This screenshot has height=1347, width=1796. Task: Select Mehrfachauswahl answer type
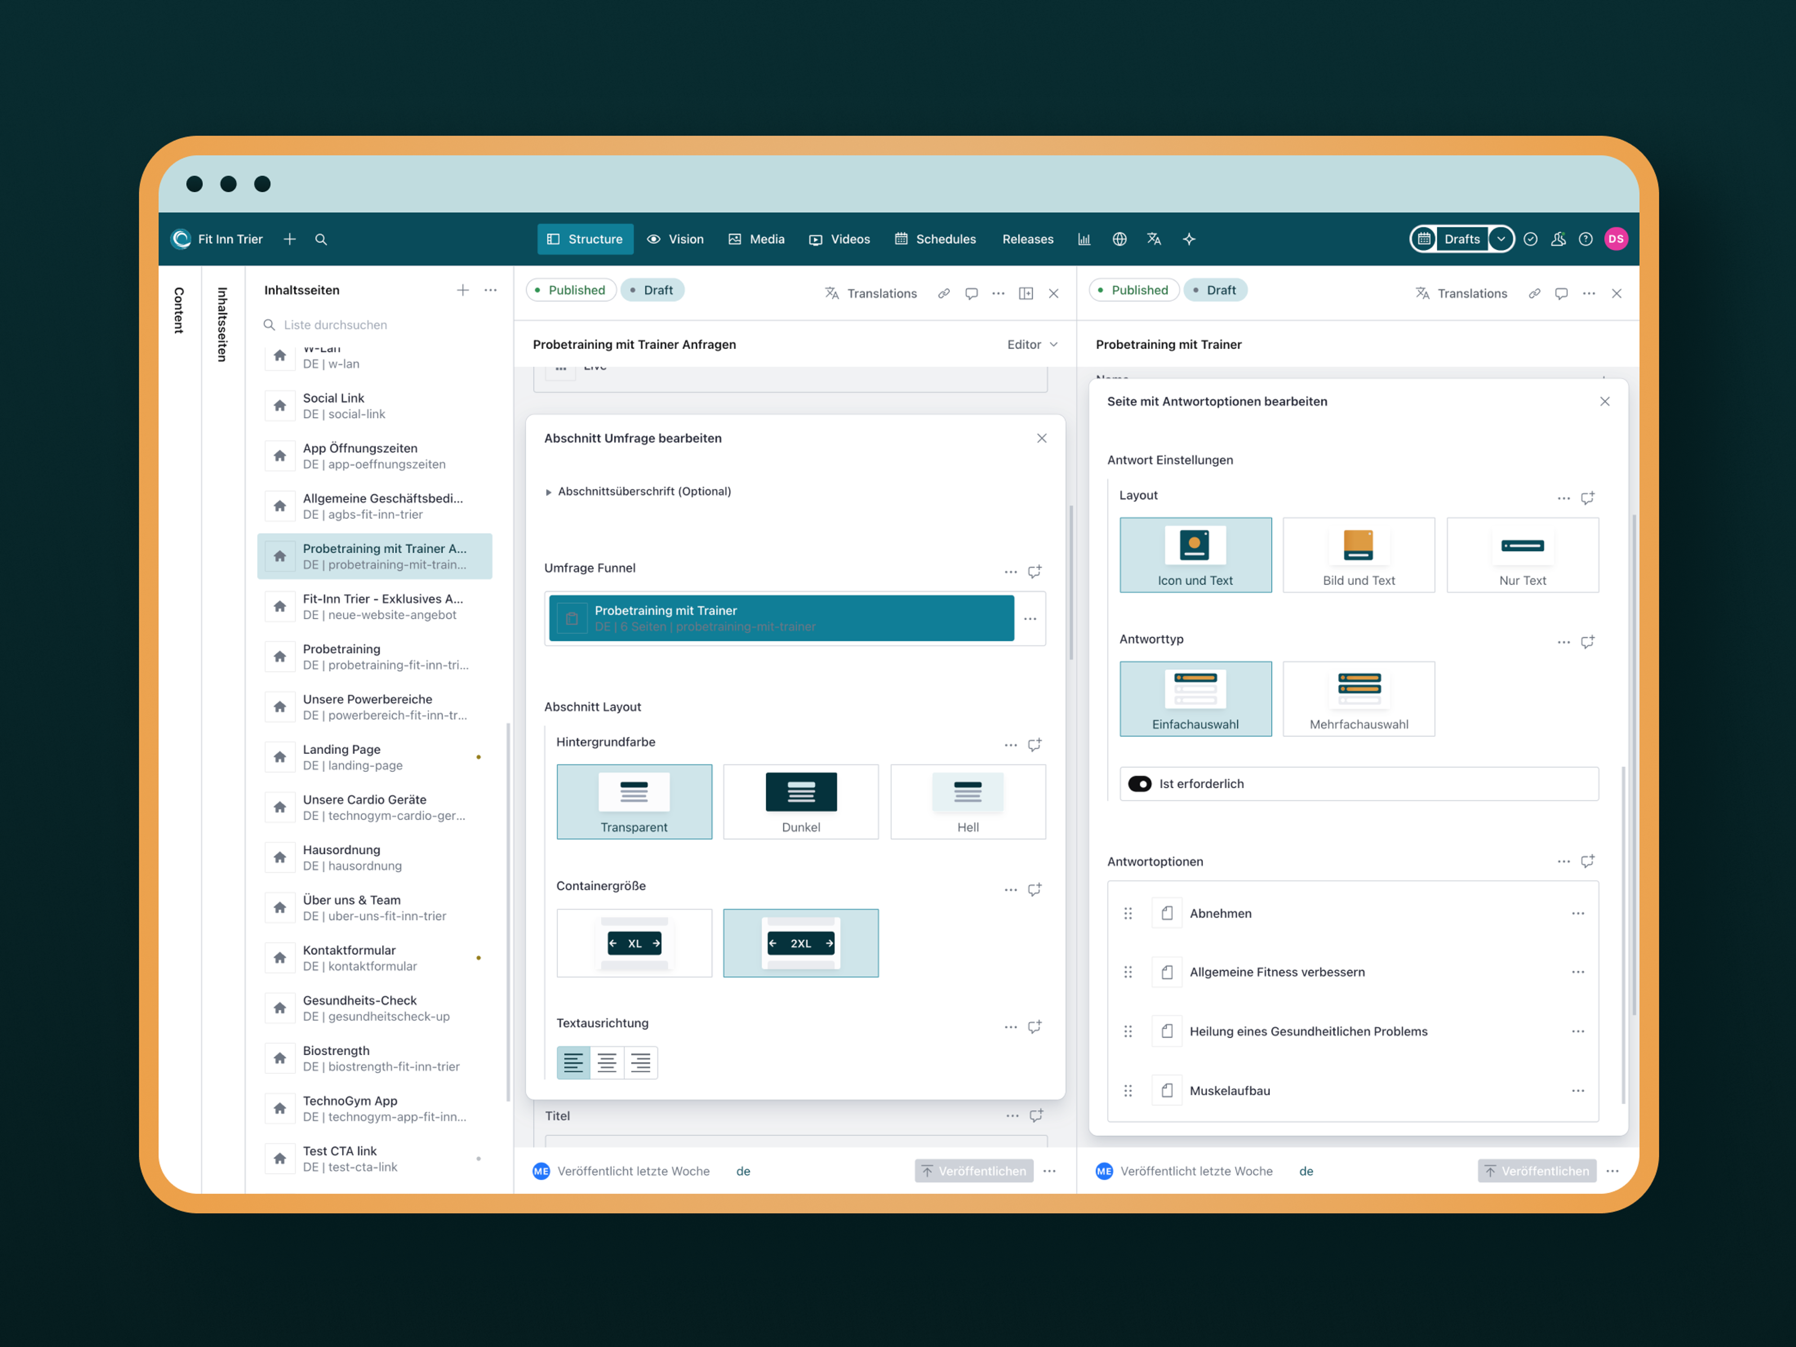[1358, 699]
